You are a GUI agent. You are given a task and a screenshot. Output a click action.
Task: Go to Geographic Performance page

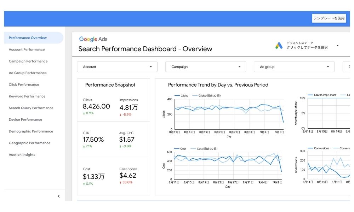pyautogui.click(x=30, y=143)
